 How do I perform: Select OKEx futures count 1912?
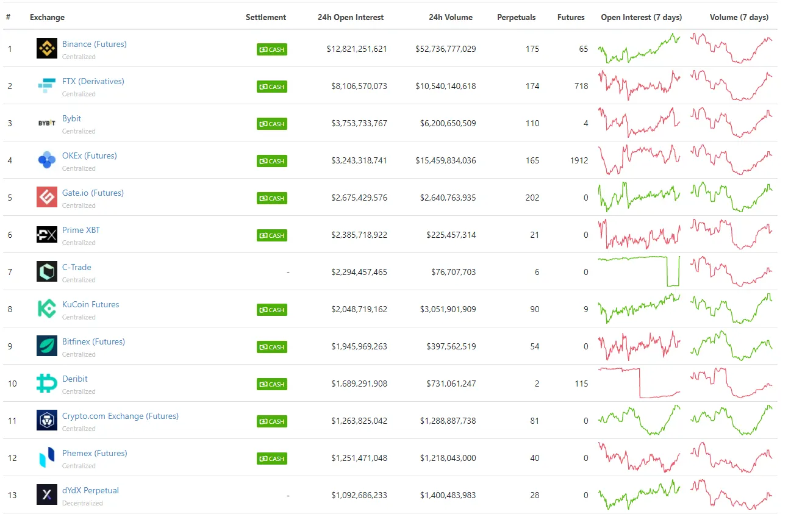579,160
